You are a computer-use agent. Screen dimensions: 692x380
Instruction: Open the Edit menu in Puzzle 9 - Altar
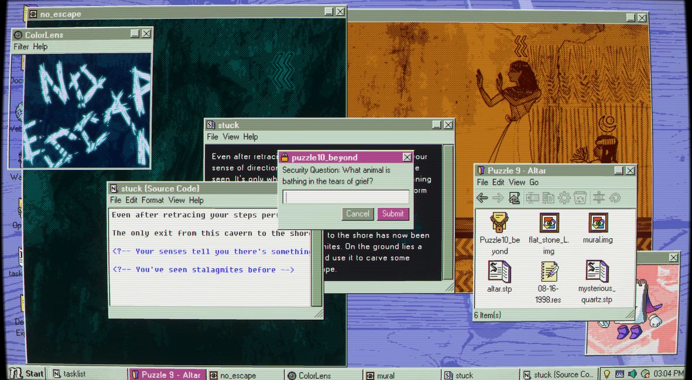(498, 182)
